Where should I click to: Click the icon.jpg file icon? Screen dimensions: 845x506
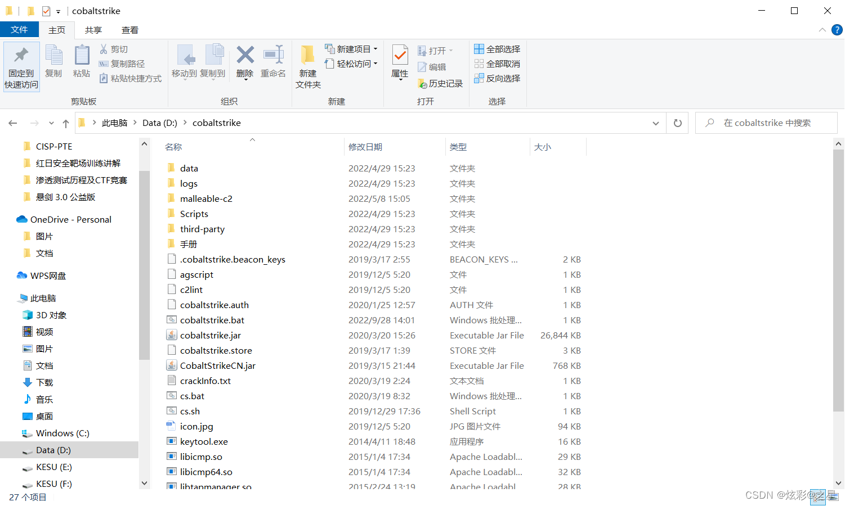pyautogui.click(x=172, y=426)
